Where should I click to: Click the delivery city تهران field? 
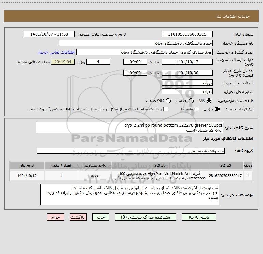pyautogui.click(x=187, y=92)
